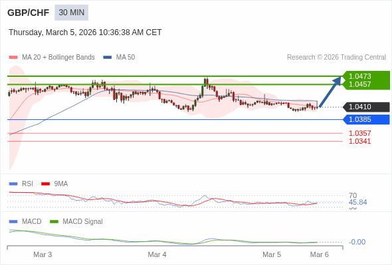This screenshot has height=265, width=392.
Task: Select the date and time text line
Action: click(x=85, y=32)
